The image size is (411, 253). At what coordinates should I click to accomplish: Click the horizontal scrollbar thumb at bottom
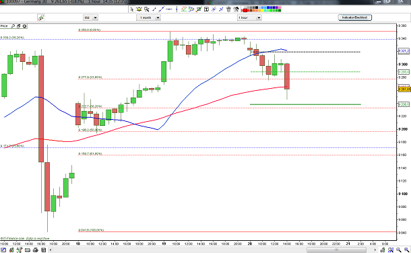pos(336,250)
